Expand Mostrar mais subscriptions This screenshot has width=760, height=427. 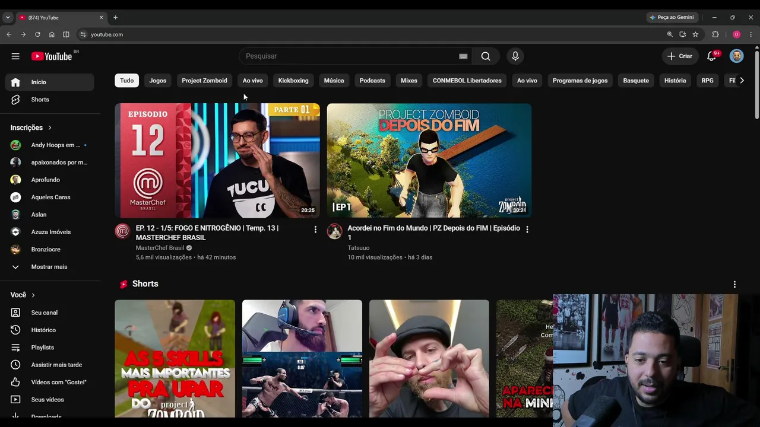[50, 267]
